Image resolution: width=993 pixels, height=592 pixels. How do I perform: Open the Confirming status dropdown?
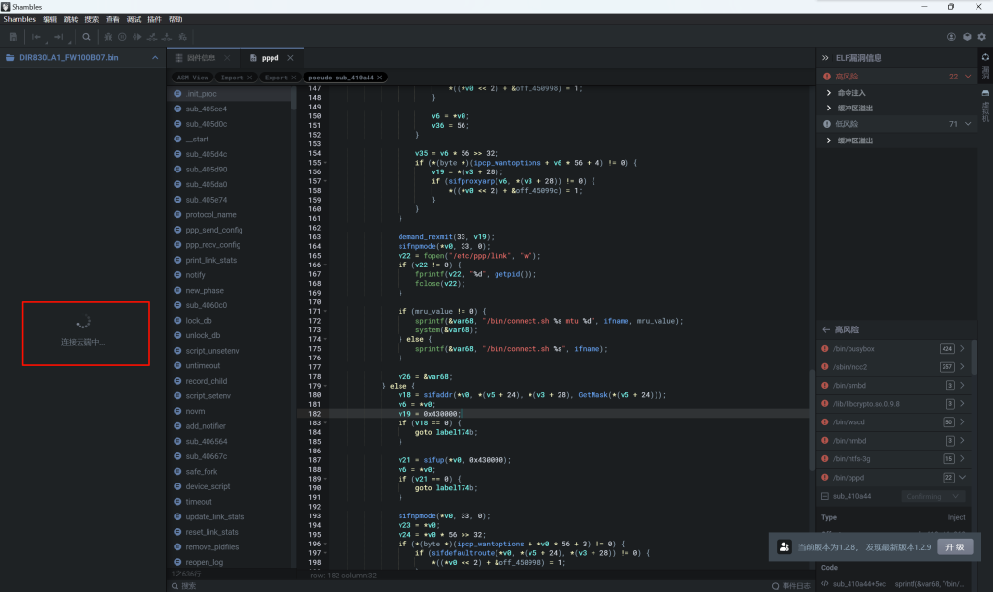(x=935, y=496)
